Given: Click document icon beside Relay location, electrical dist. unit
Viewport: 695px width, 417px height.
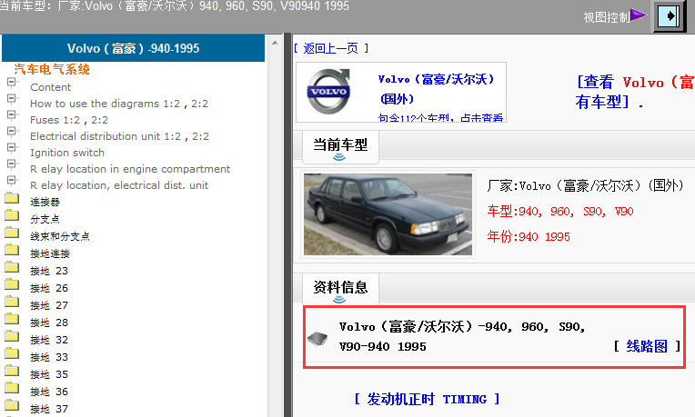Looking at the screenshot, I should click(12, 181).
